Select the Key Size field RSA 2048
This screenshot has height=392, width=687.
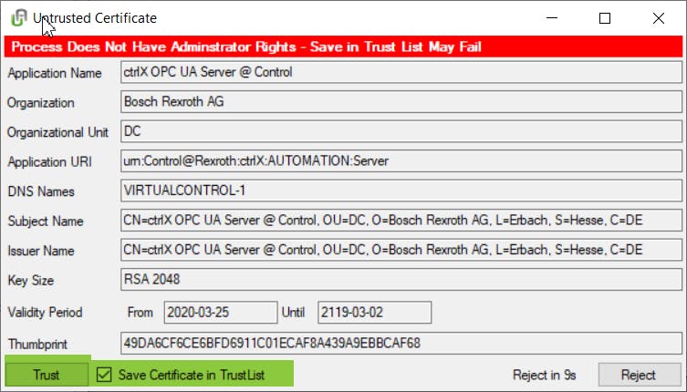[x=401, y=280]
